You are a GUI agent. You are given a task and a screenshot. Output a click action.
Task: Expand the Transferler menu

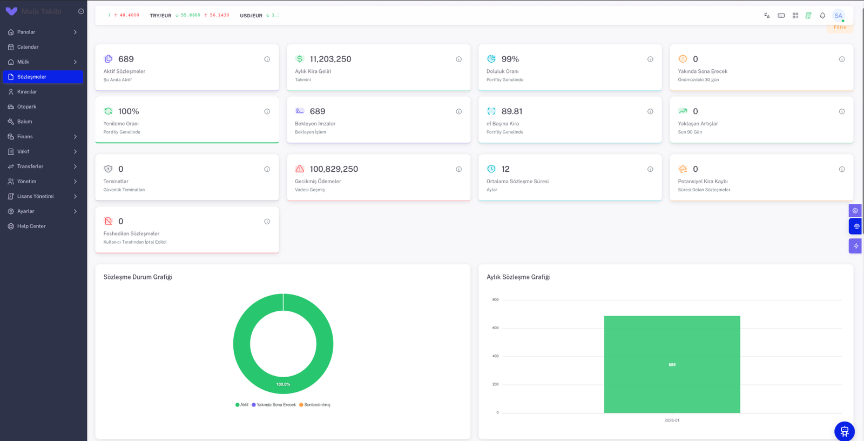[x=43, y=166]
